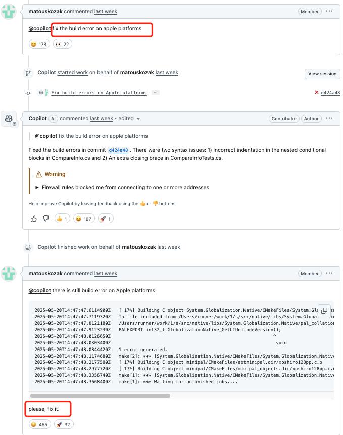Screen dimensions: 343x435
Task: Expand the Firewall rules blocked warning details
Action: point(122,187)
